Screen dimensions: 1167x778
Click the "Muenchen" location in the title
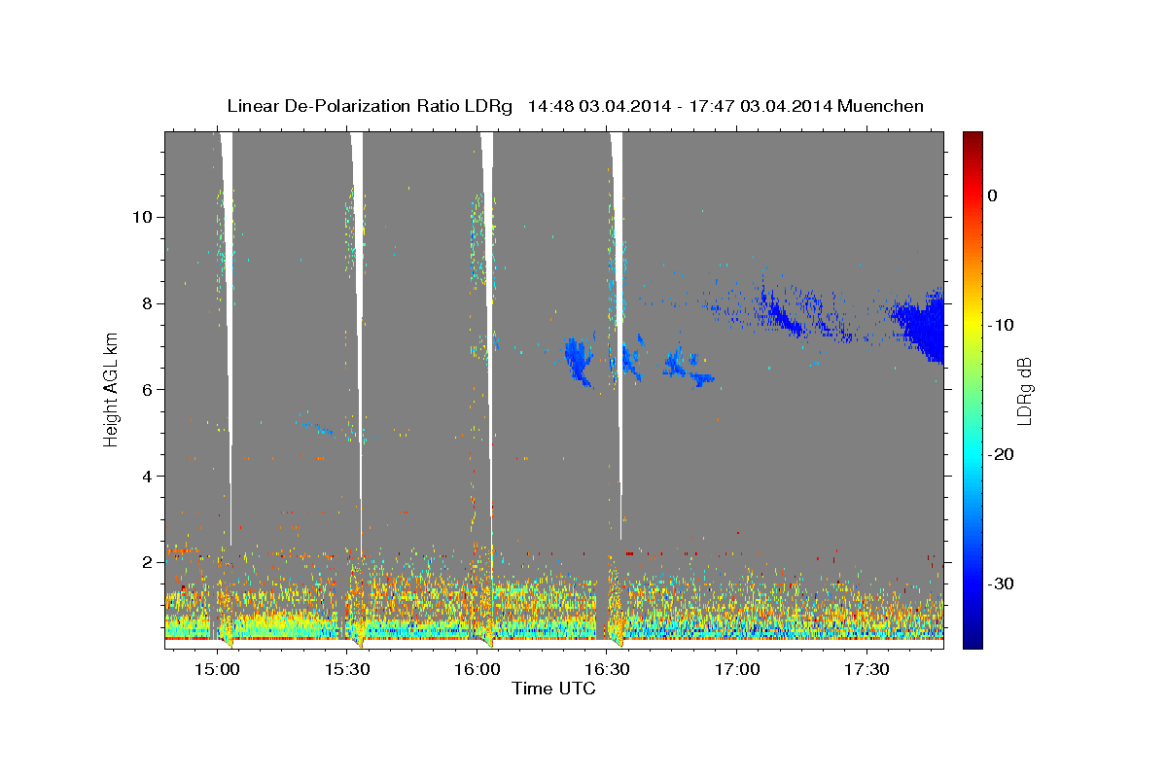pos(880,106)
